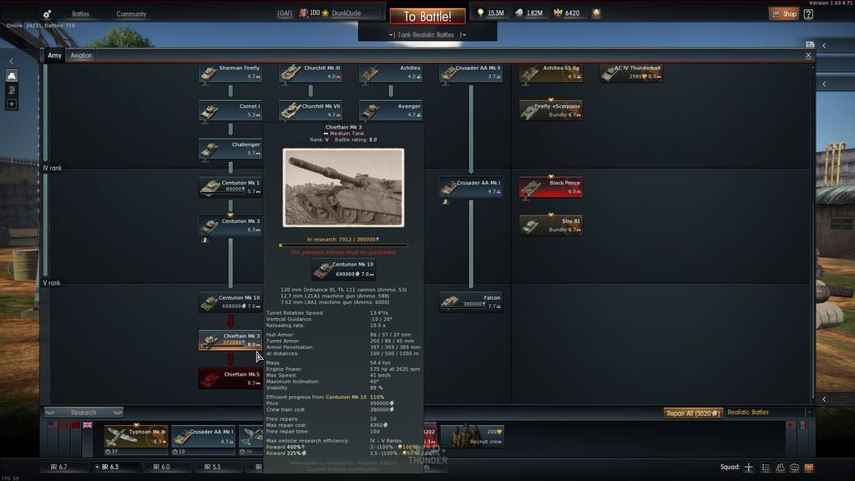Select the British flag nation
Image resolution: width=855 pixels, height=481 pixels.
87,425
